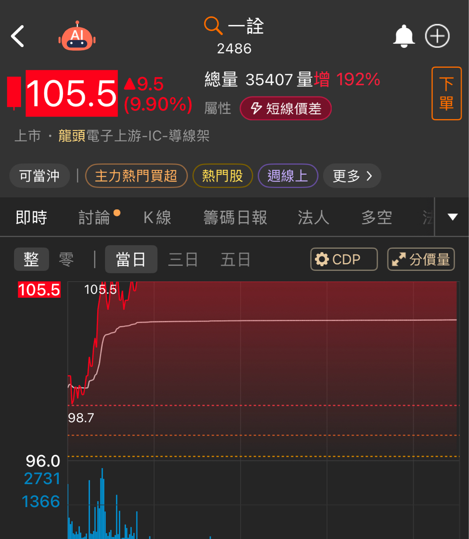This screenshot has height=539, width=469.
Task: Expand more tags with 更多 chevron
Action: [x=352, y=176]
